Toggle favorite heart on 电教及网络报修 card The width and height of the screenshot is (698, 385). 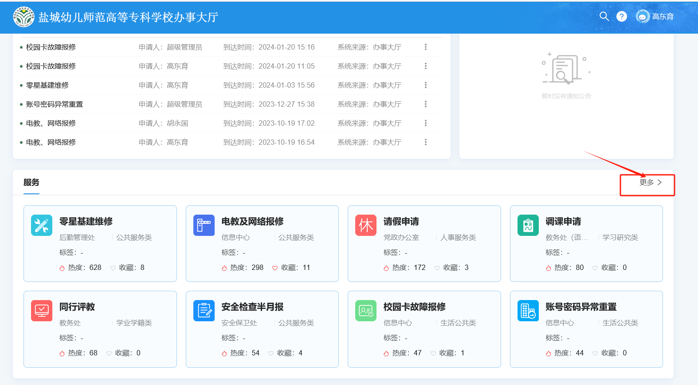point(275,268)
